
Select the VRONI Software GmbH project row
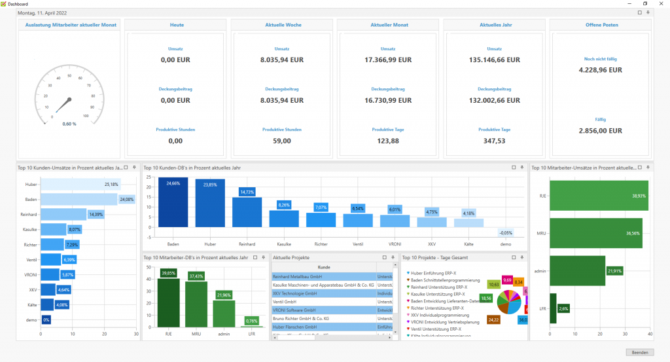(x=323, y=310)
